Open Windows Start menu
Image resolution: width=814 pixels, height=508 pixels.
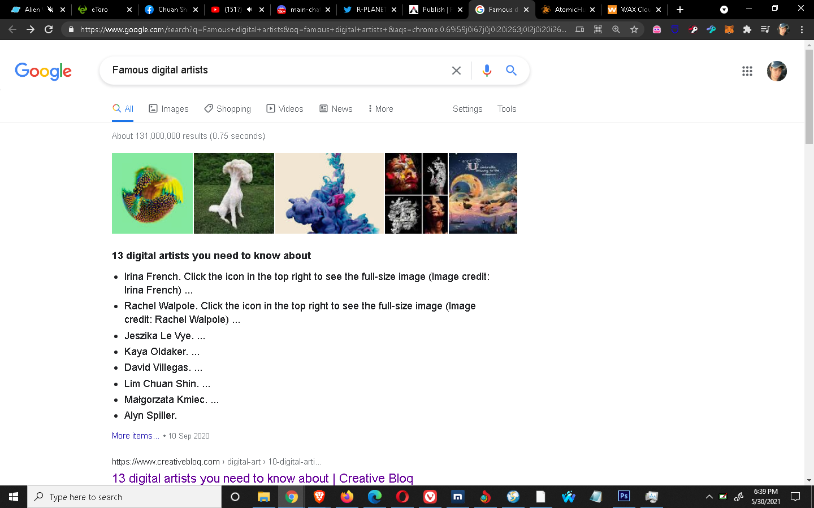coord(14,497)
